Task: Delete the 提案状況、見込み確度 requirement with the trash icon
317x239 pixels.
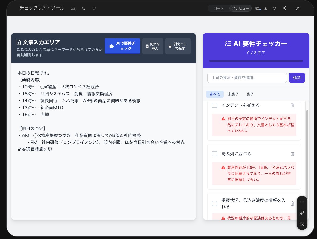Action: [x=292, y=203]
